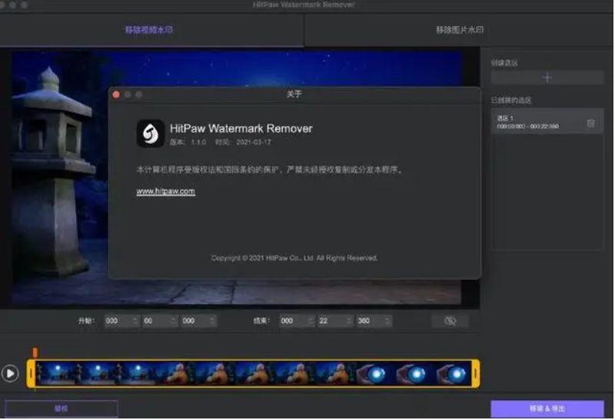The image size is (615, 420).
Task: Click the 创建选区 label in the right panel
Action: tap(504, 63)
